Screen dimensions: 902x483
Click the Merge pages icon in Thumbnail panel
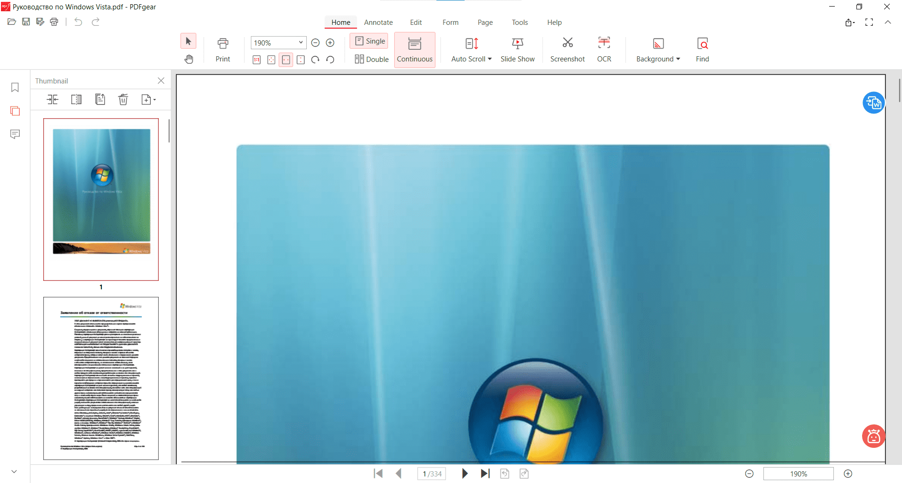(53, 99)
